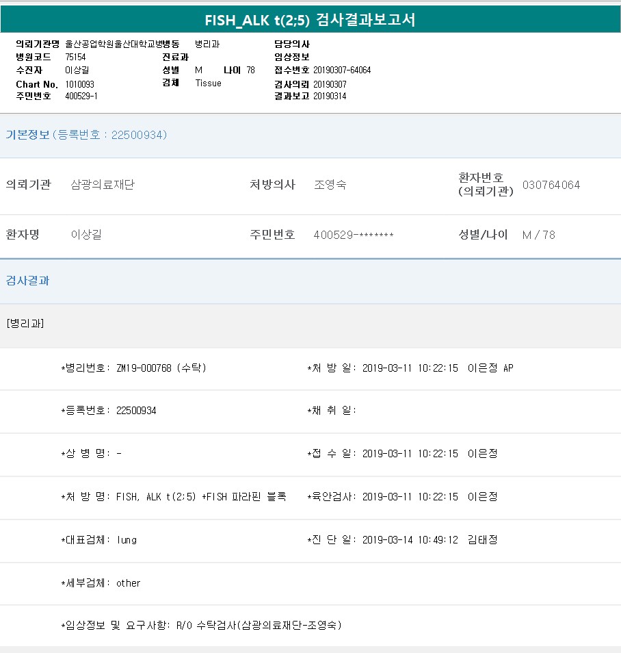Click the 삼광의료재단 referring institution value

(x=103, y=185)
